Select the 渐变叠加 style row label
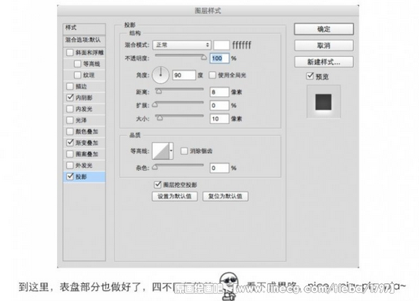The image size is (419, 301). [x=87, y=143]
